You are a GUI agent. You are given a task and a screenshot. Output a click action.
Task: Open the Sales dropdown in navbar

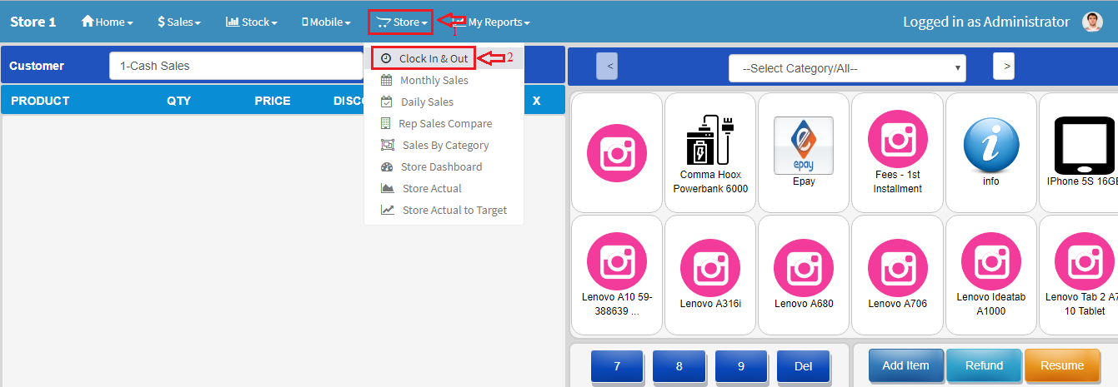(178, 22)
